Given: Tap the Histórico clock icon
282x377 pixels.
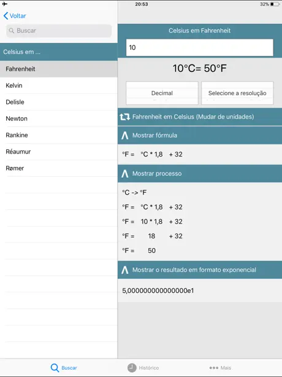Looking at the screenshot, I should pyautogui.click(x=132, y=368).
